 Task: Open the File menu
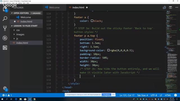click(x=1, y=3)
